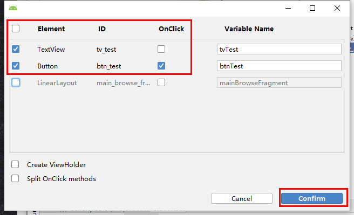The height and width of the screenshot is (215, 354).
Task: Uncheck the Button row checkbox
Action: tap(16, 66)
